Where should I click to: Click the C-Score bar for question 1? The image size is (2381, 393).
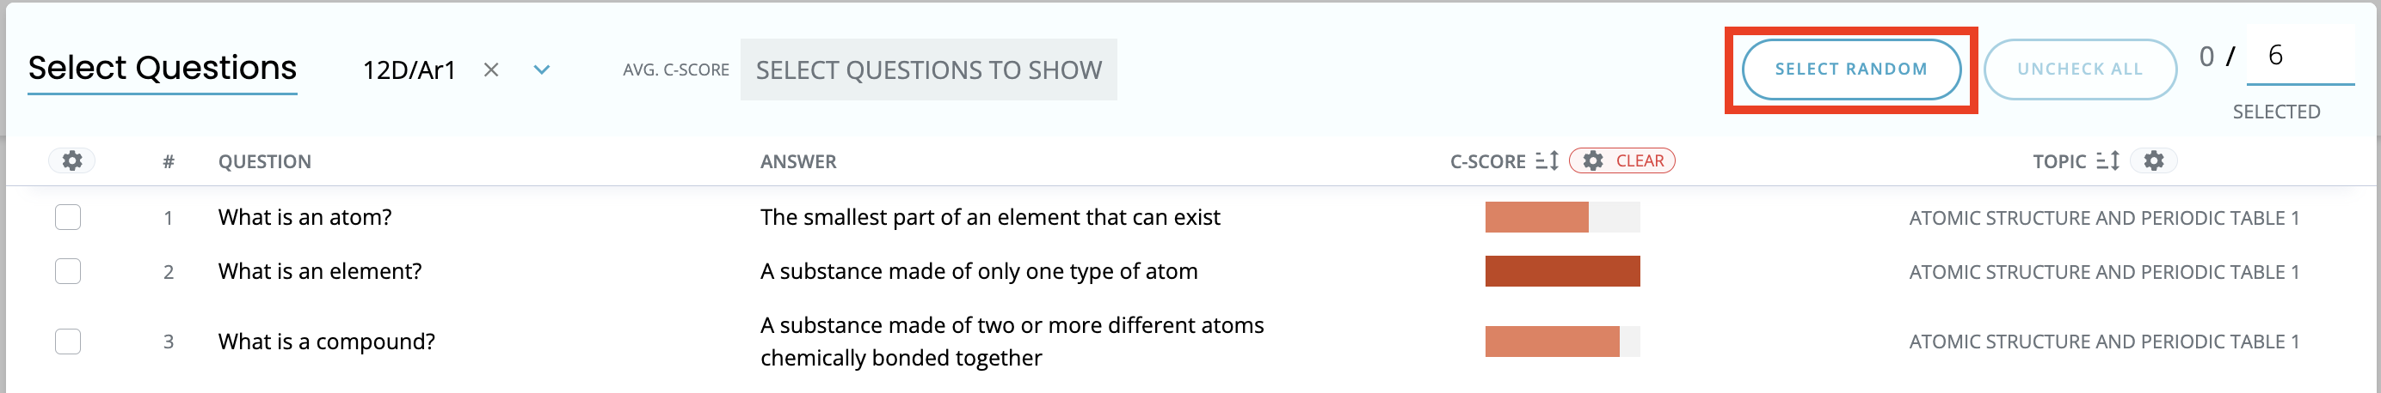(1562, 217)
